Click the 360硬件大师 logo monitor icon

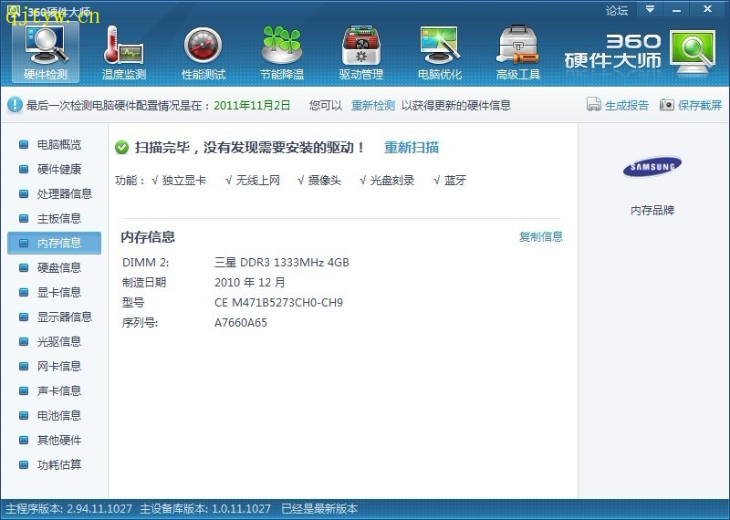pos(693,52)
